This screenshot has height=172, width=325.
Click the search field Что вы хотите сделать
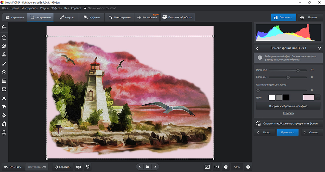102,8
